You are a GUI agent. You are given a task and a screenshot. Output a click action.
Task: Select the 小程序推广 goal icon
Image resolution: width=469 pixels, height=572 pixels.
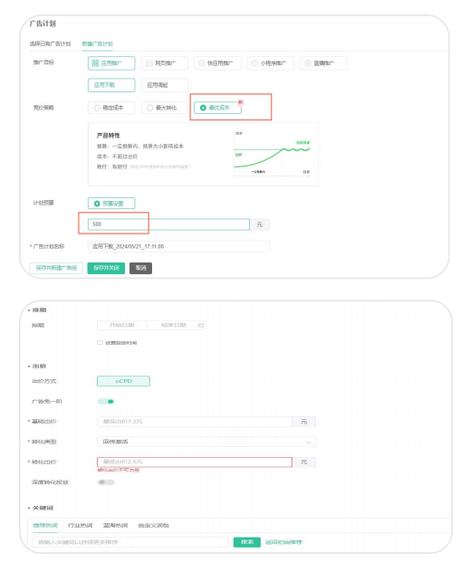[254, 63]
